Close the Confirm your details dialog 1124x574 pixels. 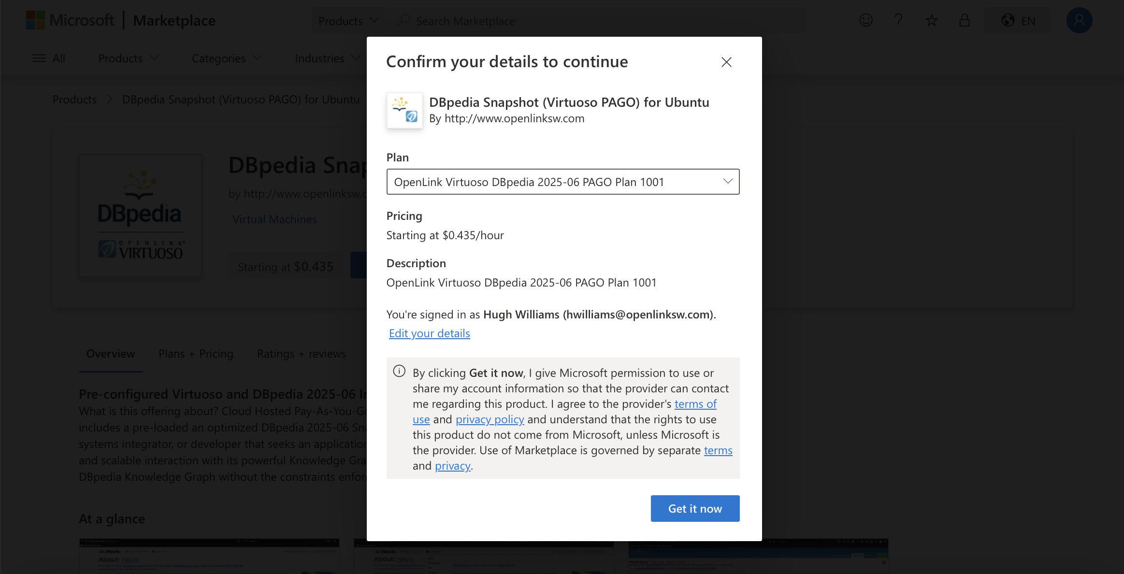[726, 62]
